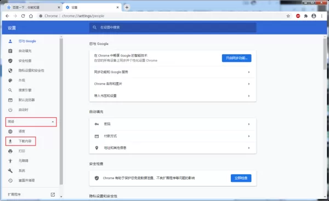
Task: Open 搜索引擎 magnifier icon in sidebar
Action: click(10, 90)
